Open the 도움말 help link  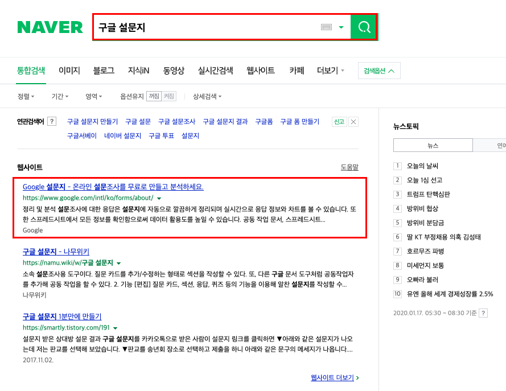[349, 167]
